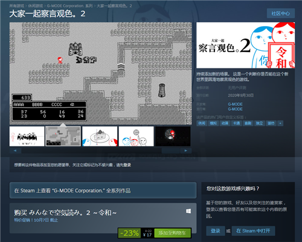
Task: Select the dark moon screenshot thumbnail
Action: (173, 136)
